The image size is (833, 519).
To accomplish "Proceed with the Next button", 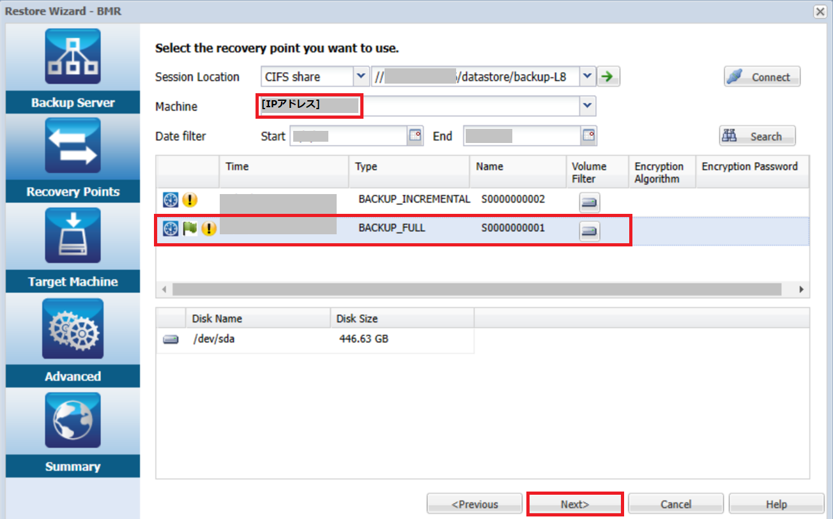I will point(575,504).
